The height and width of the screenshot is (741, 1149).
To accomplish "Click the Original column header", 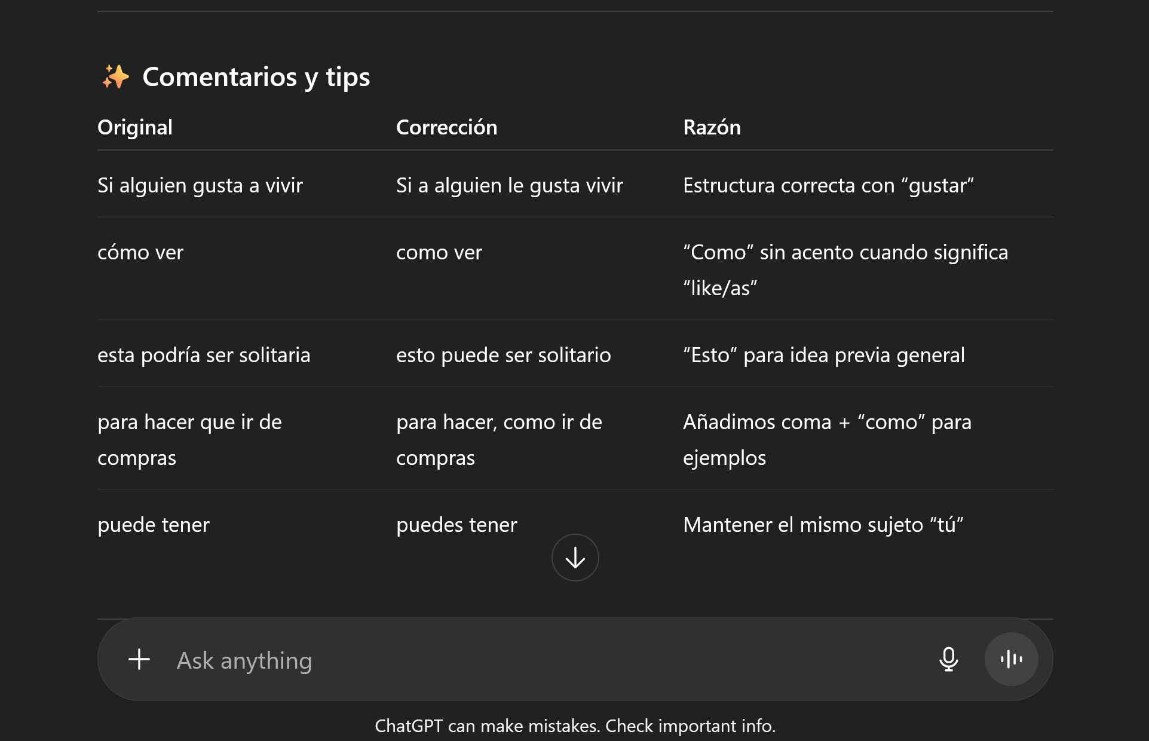I will click(135, 127).
